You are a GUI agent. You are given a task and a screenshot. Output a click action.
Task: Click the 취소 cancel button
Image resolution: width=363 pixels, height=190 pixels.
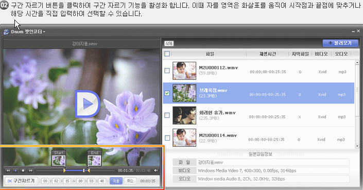pos(130,181)
